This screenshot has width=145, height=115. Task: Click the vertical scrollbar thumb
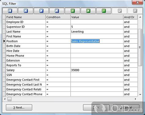pos(140,47)
